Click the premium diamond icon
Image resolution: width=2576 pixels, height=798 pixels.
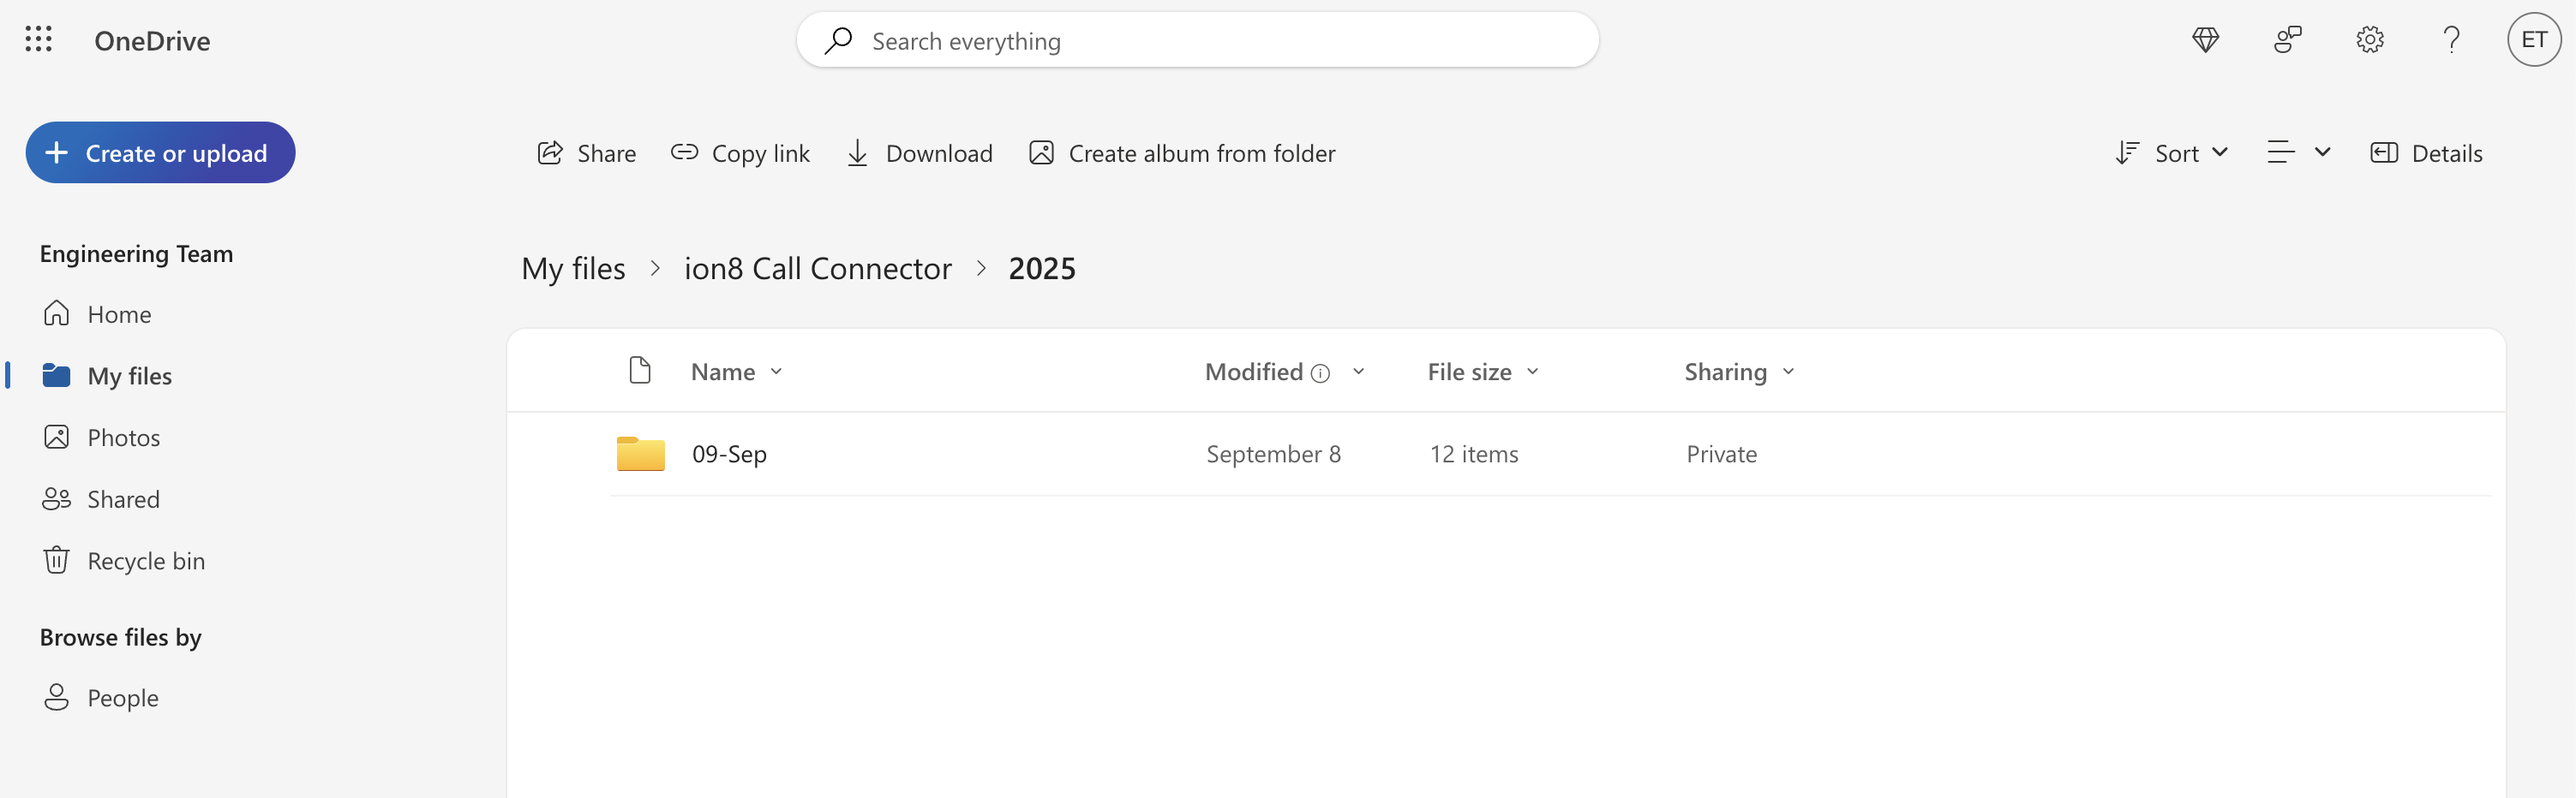click(2205, 40)
